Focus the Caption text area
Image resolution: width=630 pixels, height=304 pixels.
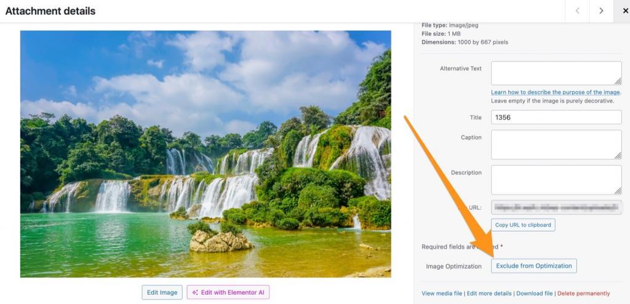[x=556, y=144]
